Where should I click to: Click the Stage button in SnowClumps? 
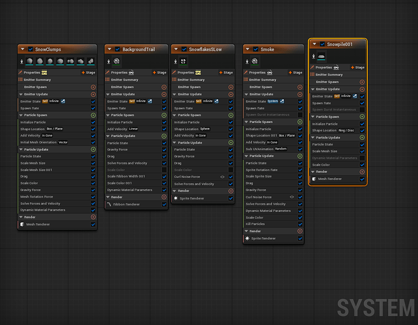pos(89,73)
